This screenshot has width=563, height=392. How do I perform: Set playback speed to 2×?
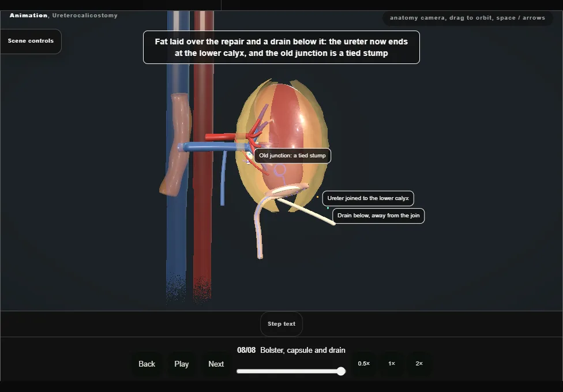coord(419,364)
